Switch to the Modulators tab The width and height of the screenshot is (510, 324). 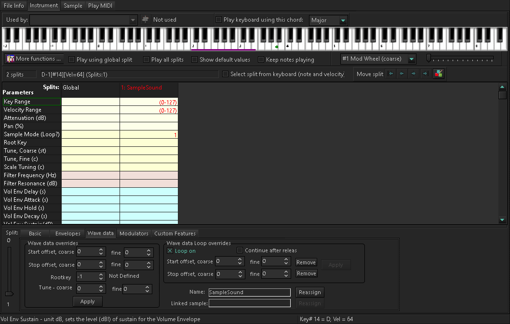[134, 233]
